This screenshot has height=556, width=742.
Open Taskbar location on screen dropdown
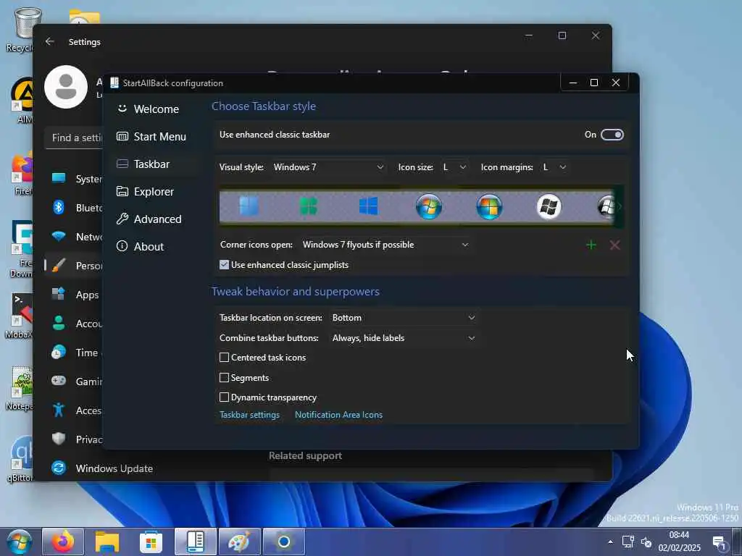(404, 318)
